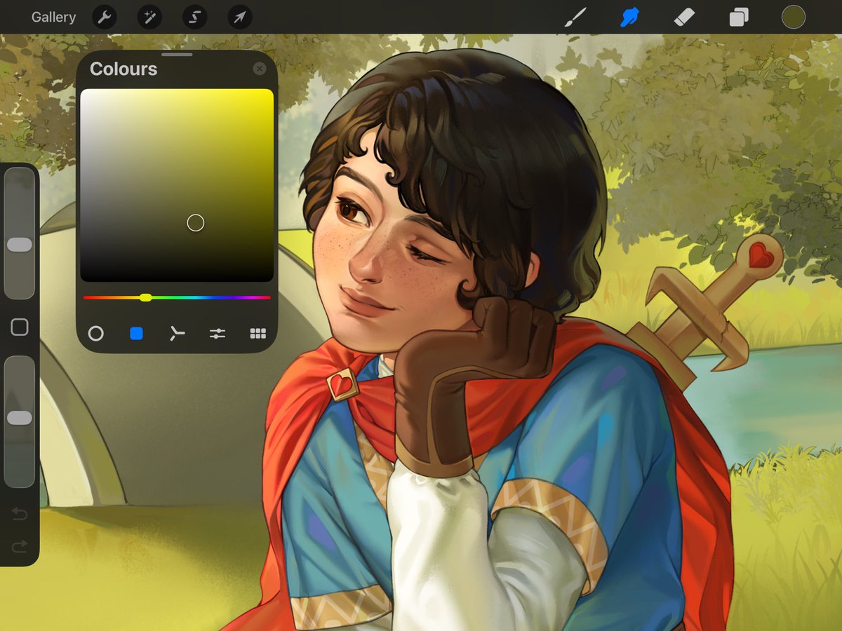This screenshot has width=842, height=631.
Task: Click the hue slider yellow handle
Action: 145,297
